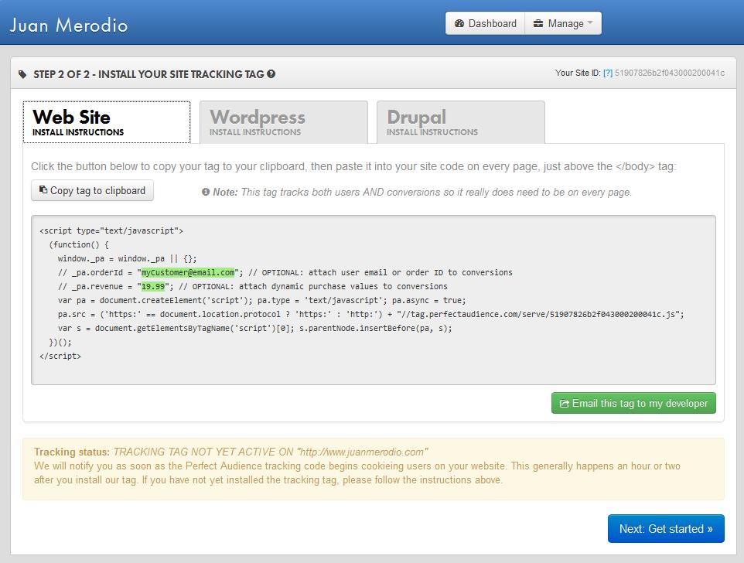
Task: Switch to the Wordpress install instructions tab
Action: pyautogui.click(x=284, y=122)
